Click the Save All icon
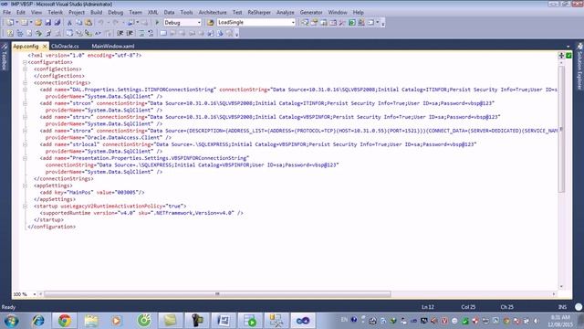This screenshot has width=584, height=329. 57,22
